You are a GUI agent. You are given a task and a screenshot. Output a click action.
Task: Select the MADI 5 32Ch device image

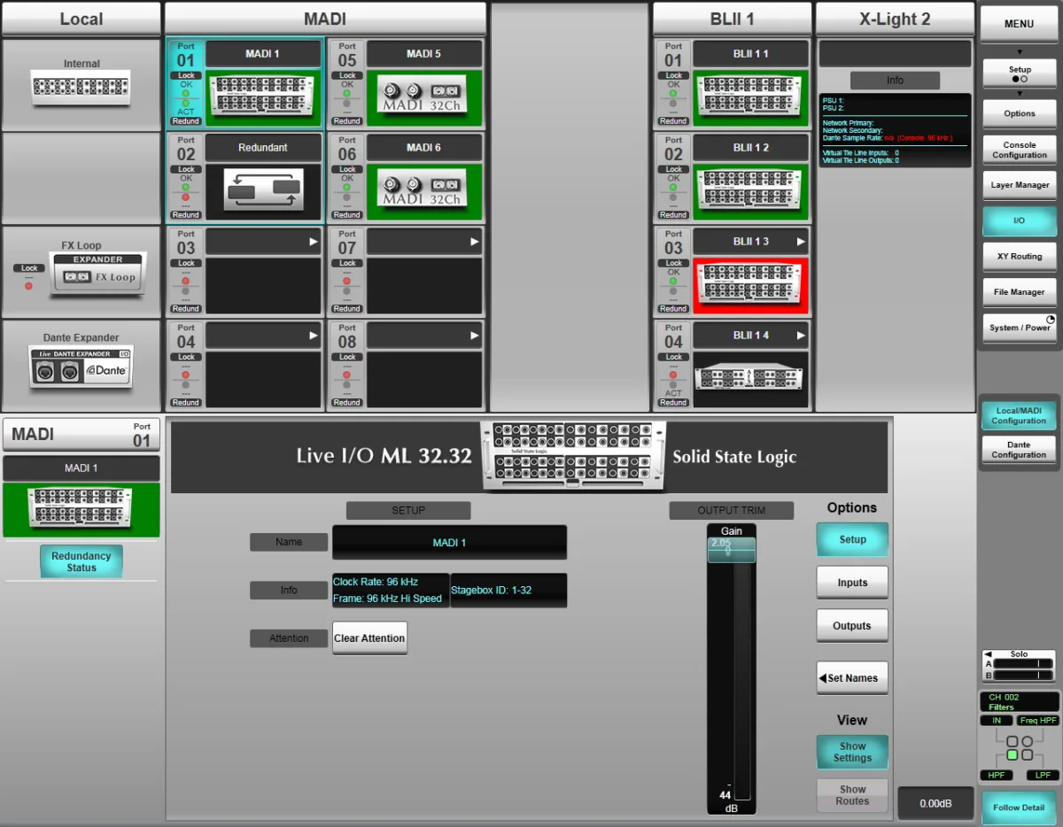point(424,98)
